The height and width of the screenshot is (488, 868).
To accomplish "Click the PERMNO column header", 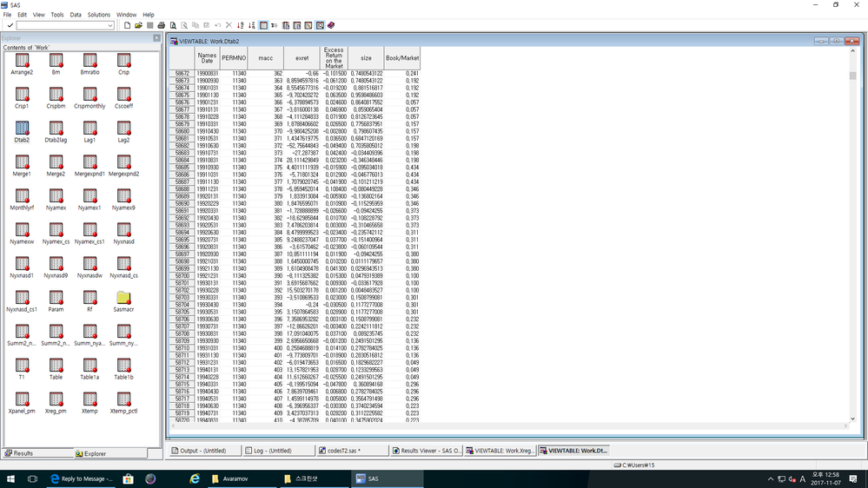I will [234, 58].
